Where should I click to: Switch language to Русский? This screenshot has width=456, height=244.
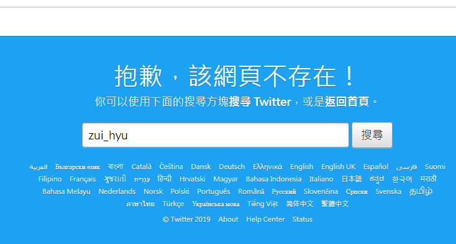(x=284, y=191)
